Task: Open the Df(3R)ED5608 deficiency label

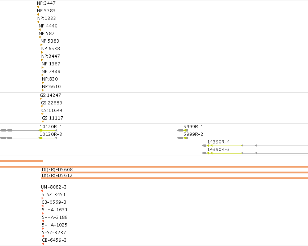Action: 57,169
